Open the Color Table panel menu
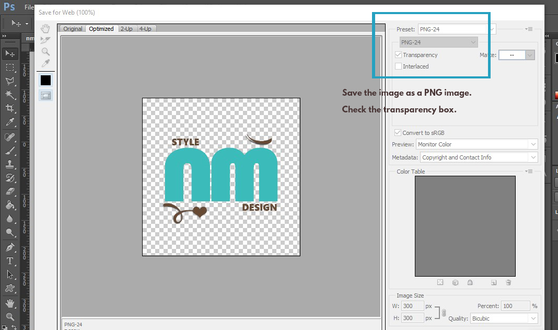This screenshot has height=330, width=558. point(528,171)
